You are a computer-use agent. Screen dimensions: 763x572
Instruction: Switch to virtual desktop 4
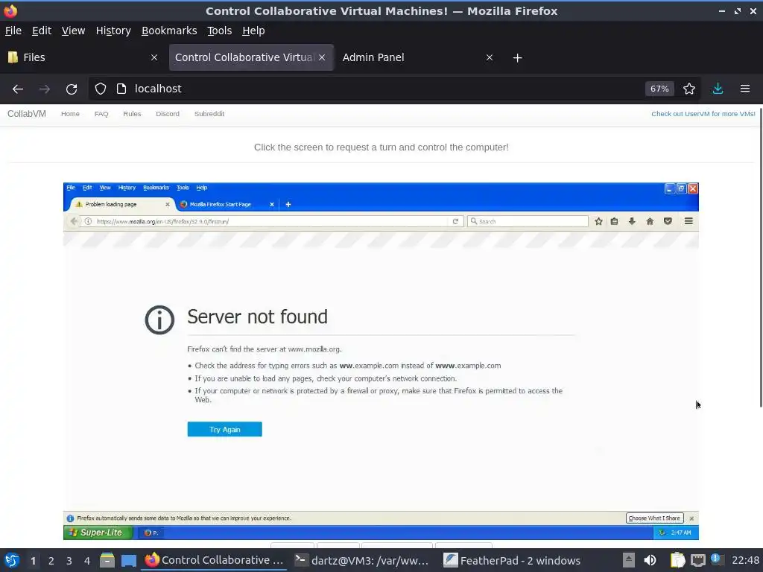[x=87, y=561]
